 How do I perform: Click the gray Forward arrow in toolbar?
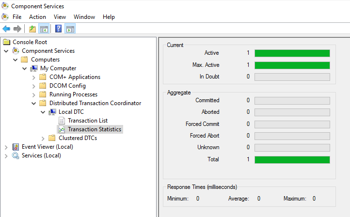click(17, 29)
